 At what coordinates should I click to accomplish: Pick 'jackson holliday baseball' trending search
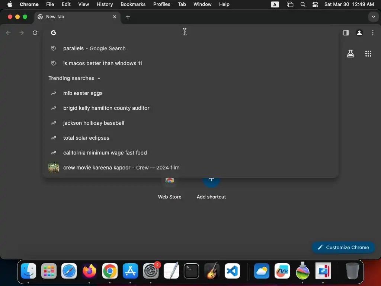coord(190,123)
